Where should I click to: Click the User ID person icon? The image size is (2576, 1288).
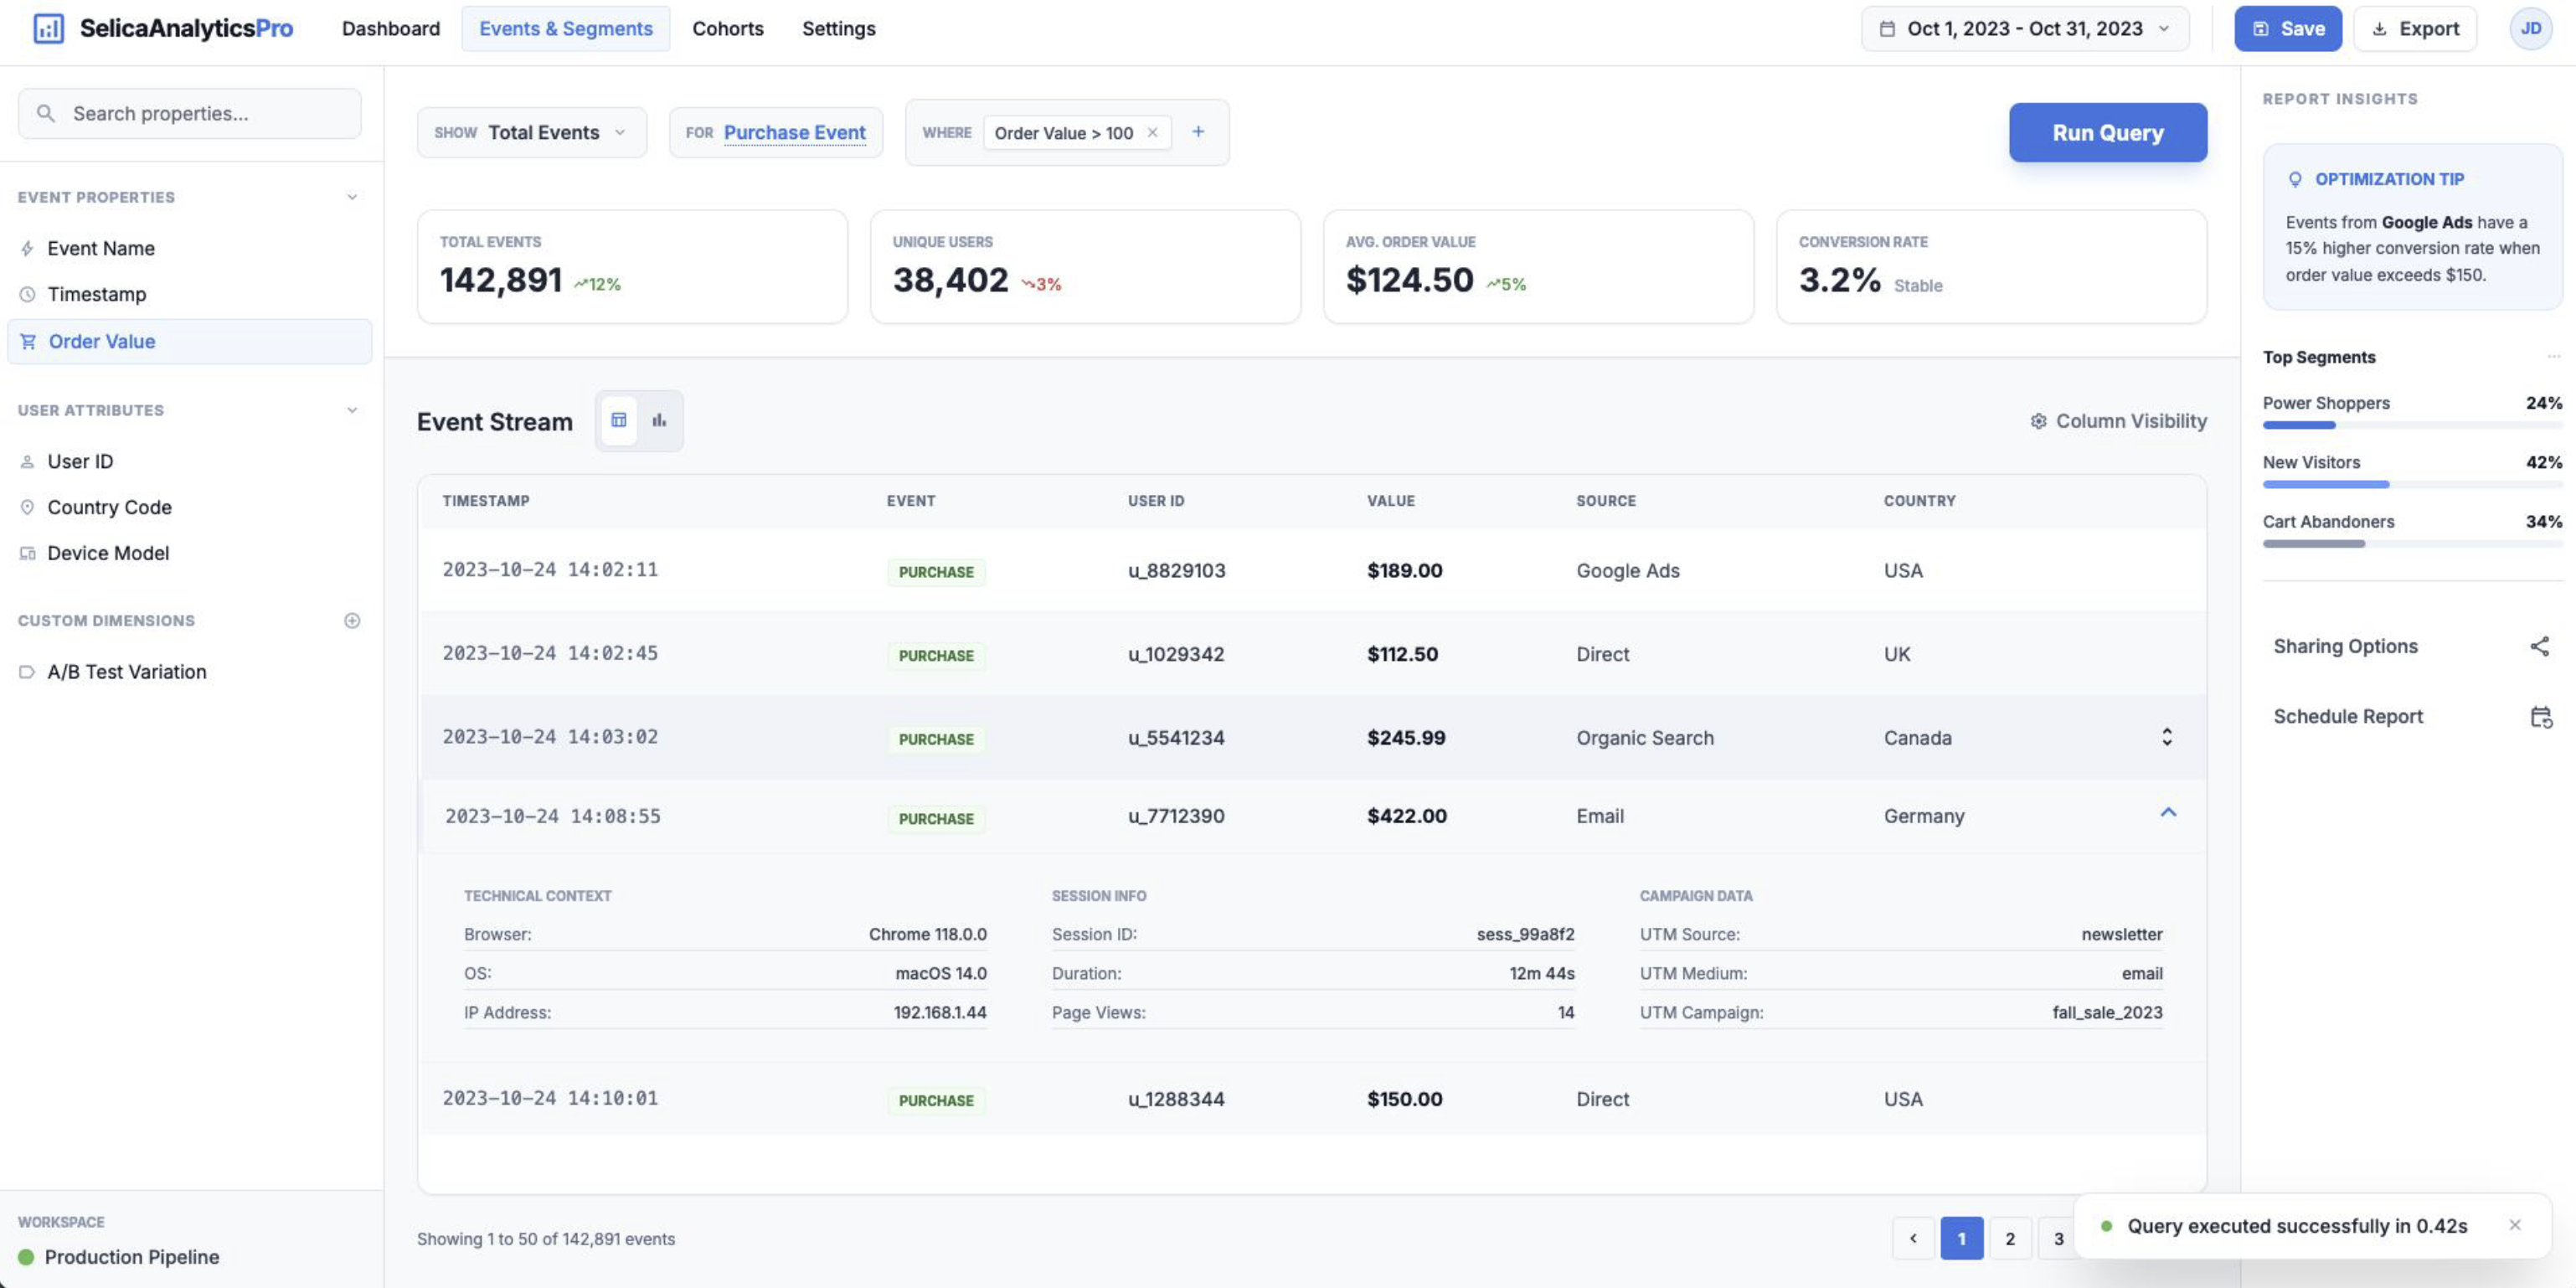[x=27, y=460]
